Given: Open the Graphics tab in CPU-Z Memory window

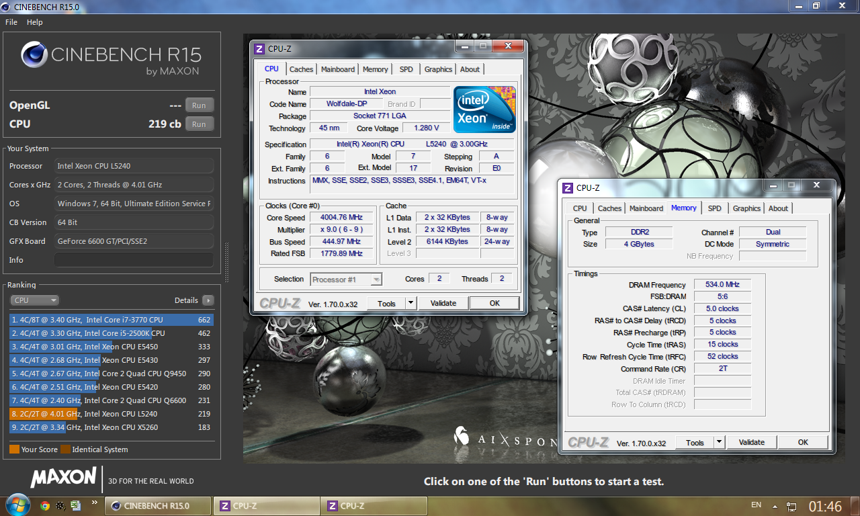Looking at the screenshot, I should [746, 208].
